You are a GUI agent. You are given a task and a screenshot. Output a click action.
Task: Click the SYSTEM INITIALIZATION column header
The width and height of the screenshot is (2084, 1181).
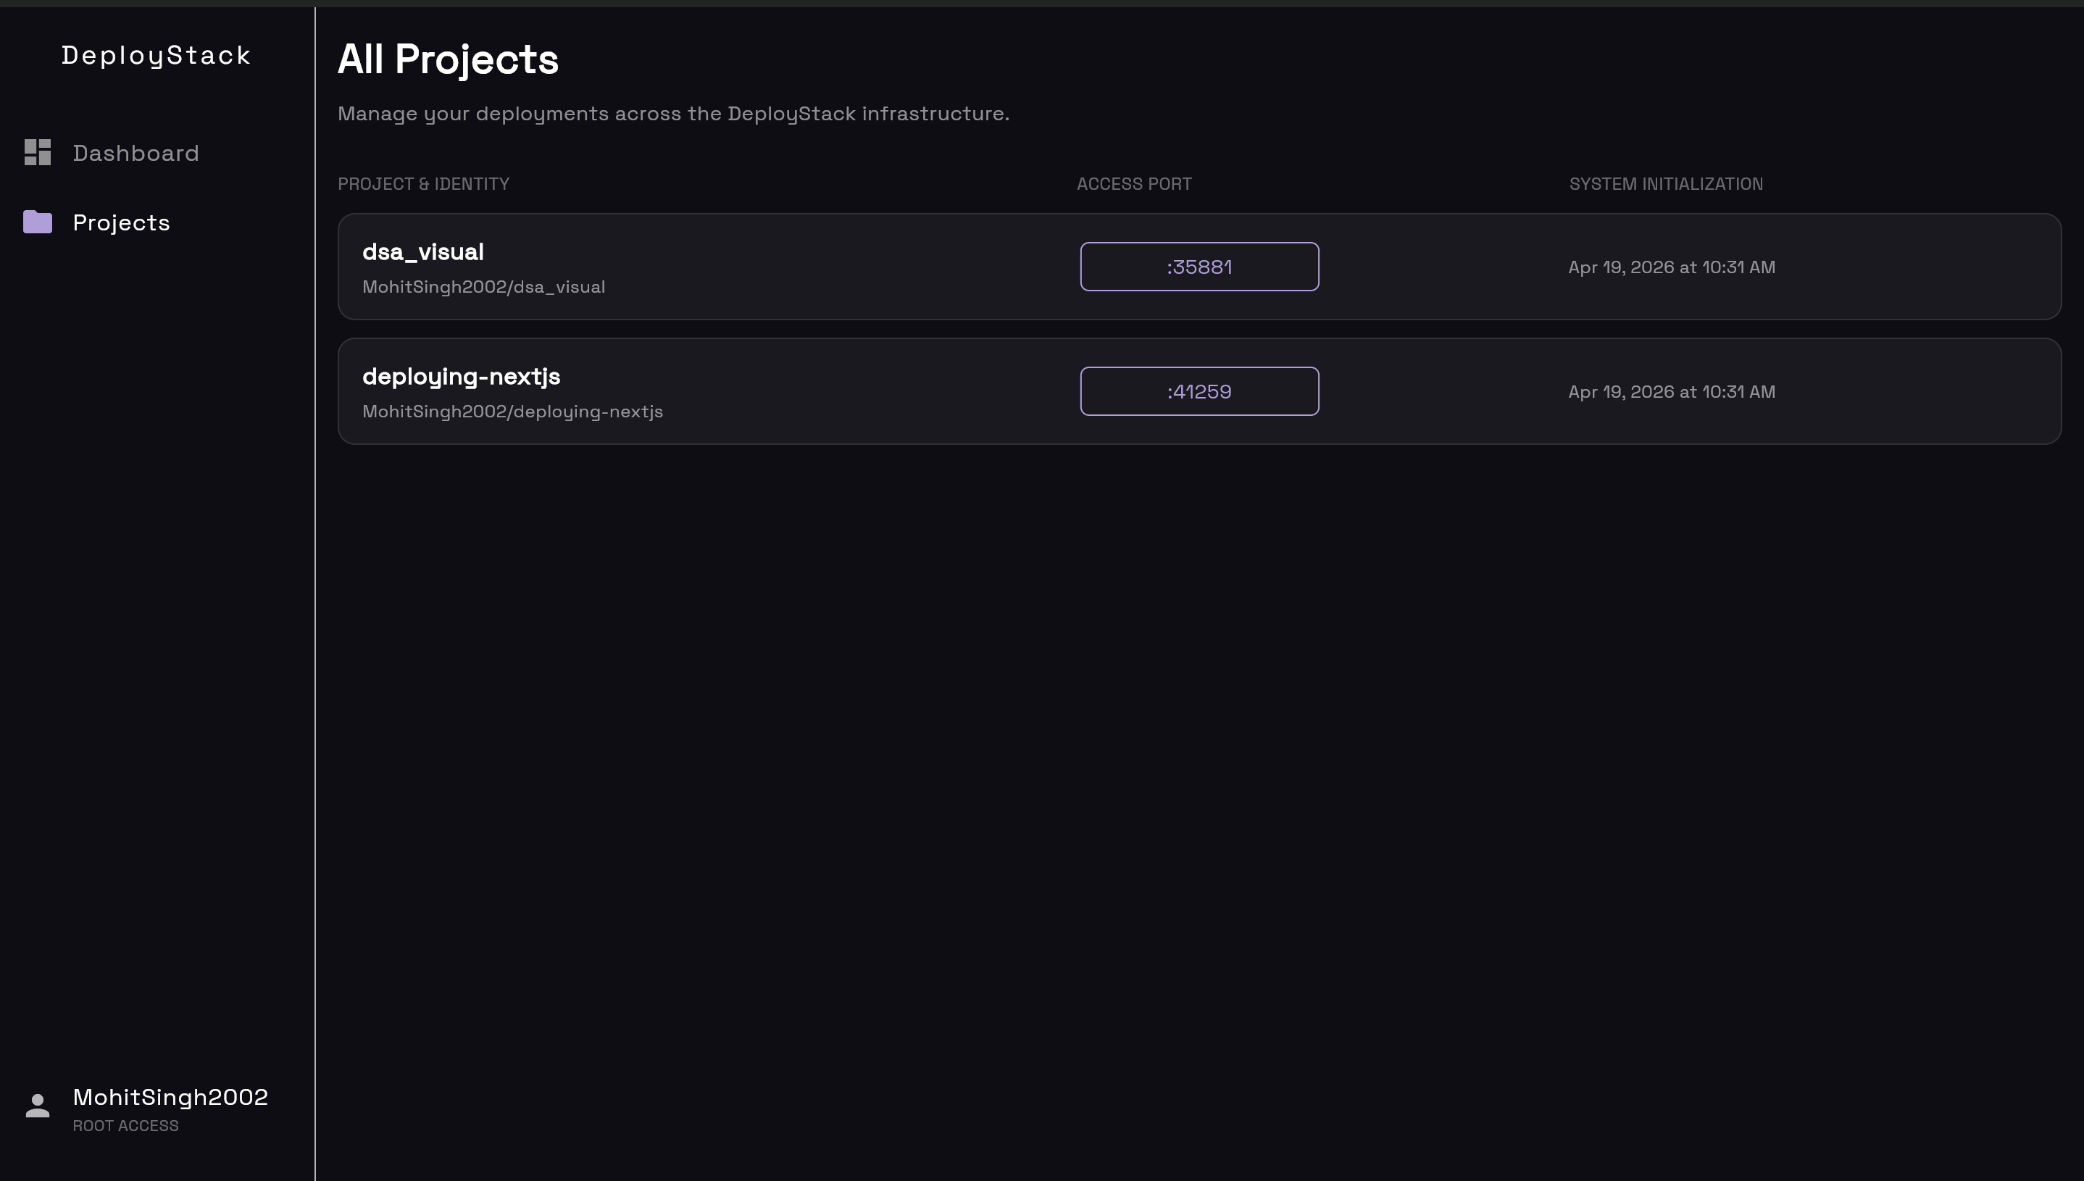(x=1665, y=183)
